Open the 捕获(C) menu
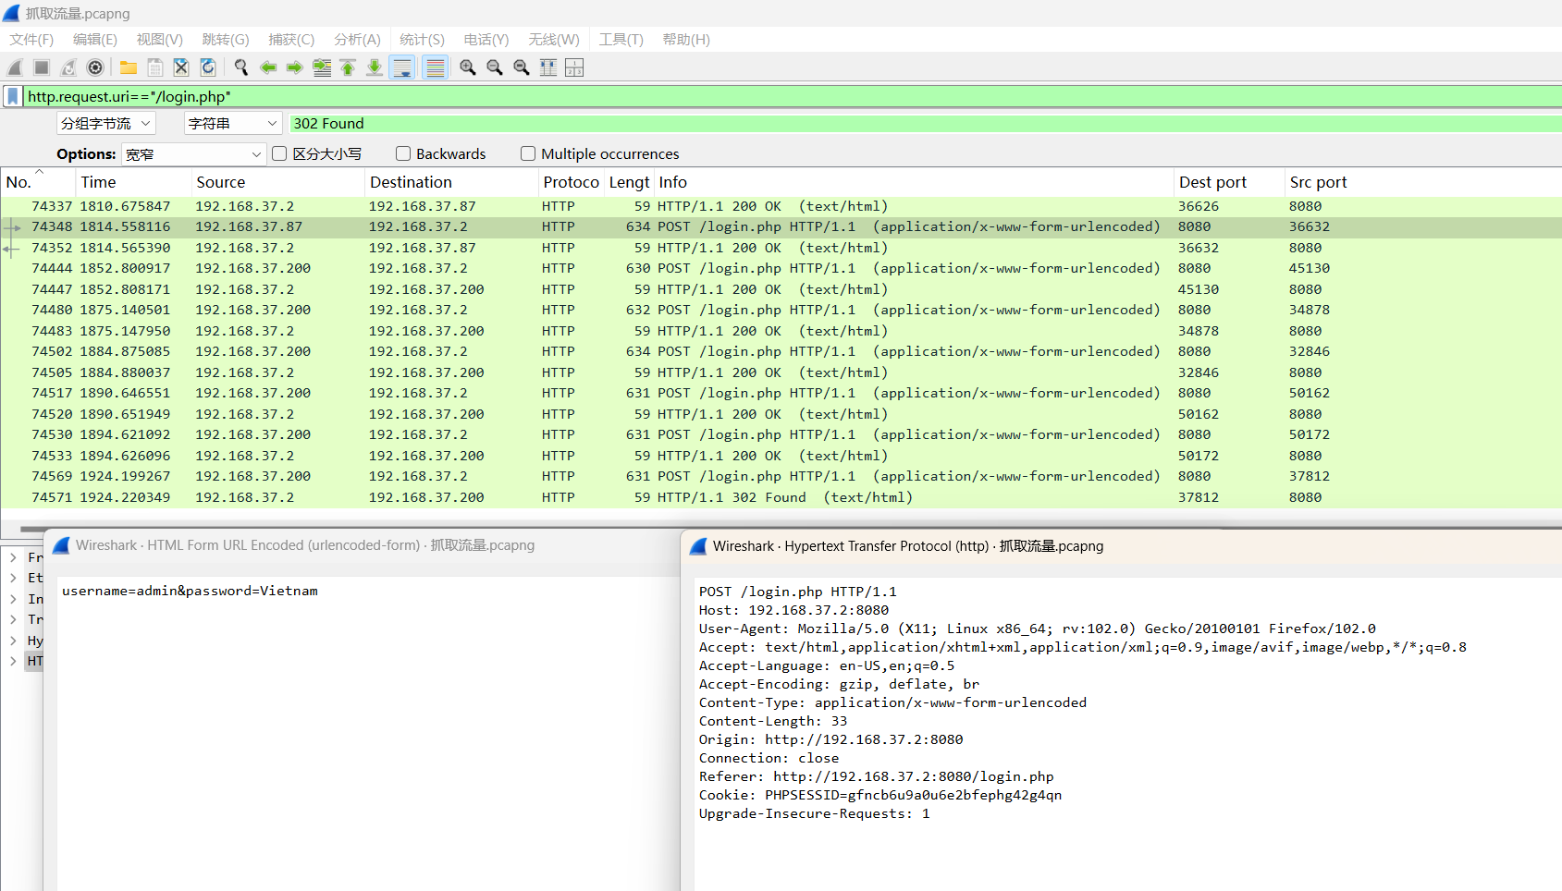1562x891 pixels. click(x=291, y=40)
